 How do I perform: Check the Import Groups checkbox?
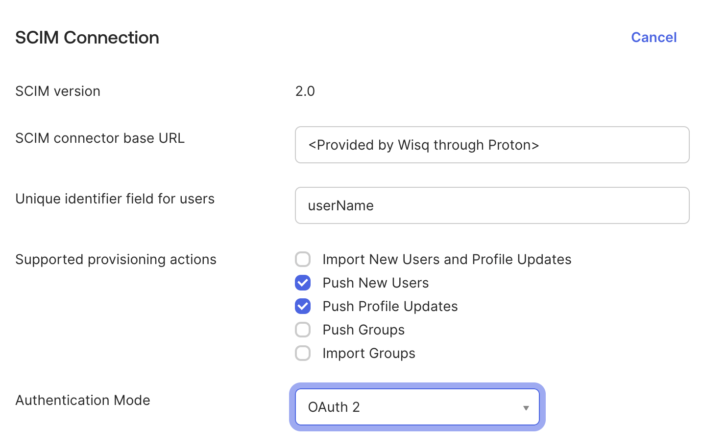[303, 353]
